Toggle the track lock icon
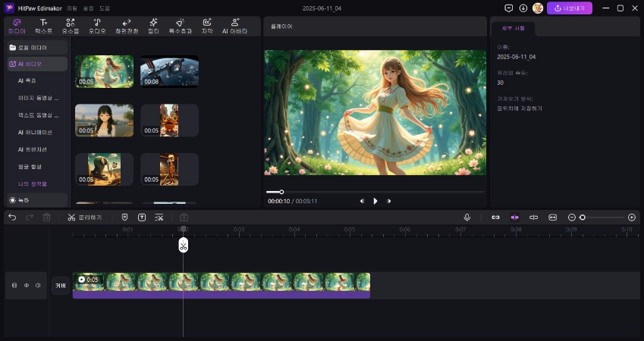The height and width of the screenshot is (341, 644). 14,285
